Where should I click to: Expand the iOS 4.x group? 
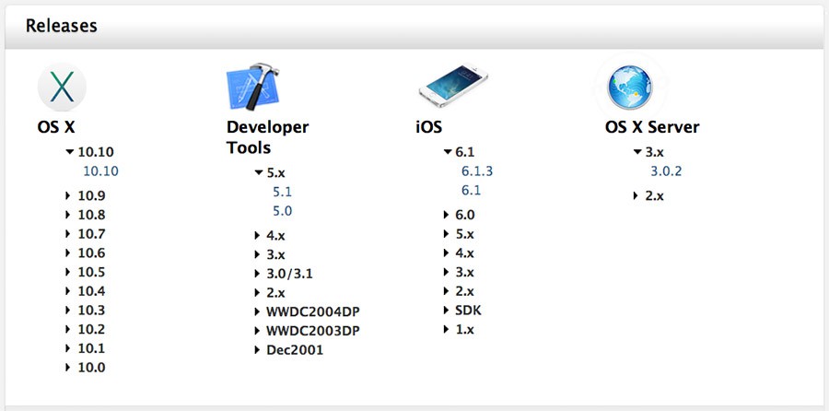[446, 252]
